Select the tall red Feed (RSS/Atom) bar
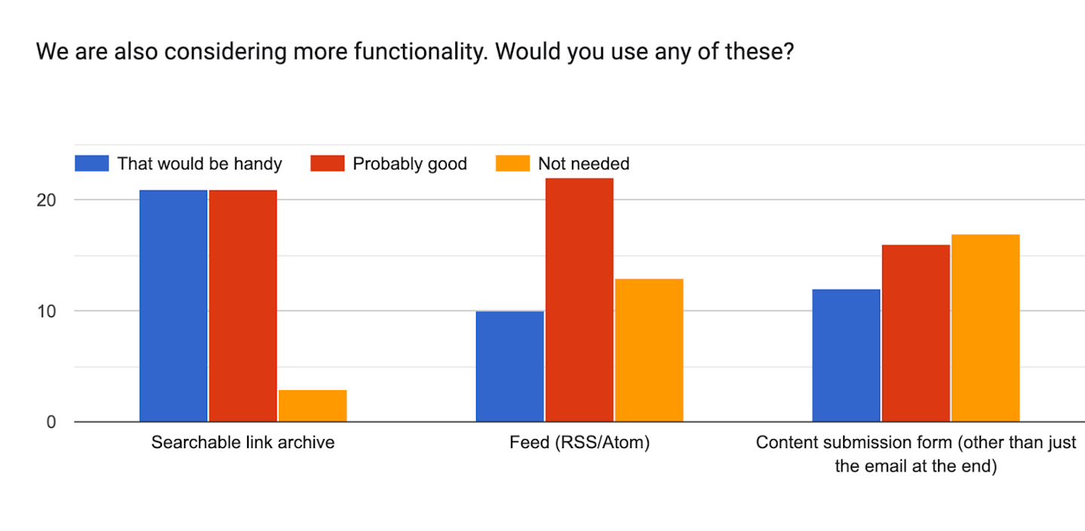This screenshot has height=531, width=1085. (579, 300)
